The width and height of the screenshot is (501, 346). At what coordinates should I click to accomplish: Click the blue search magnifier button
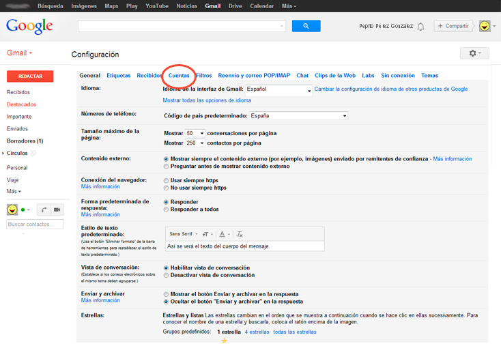pos(306,26)
